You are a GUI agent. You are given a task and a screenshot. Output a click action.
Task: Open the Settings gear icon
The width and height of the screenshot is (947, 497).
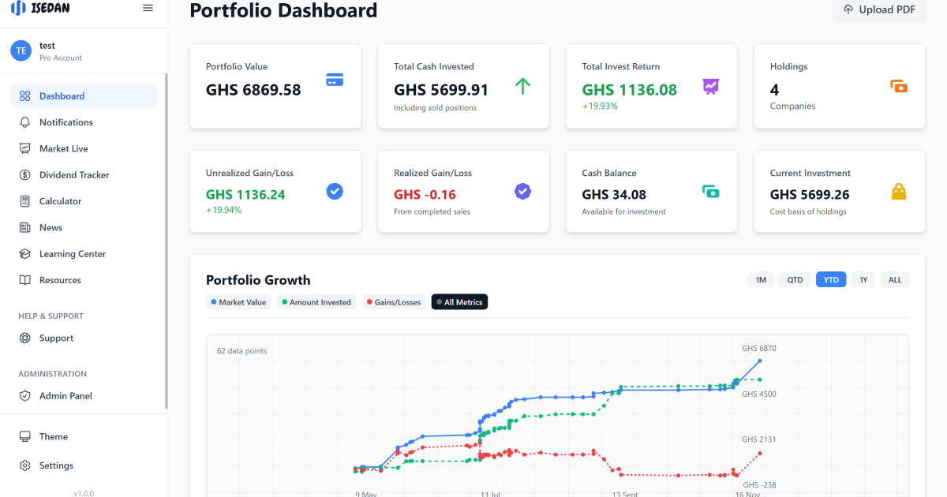click(x=25, y=465)
